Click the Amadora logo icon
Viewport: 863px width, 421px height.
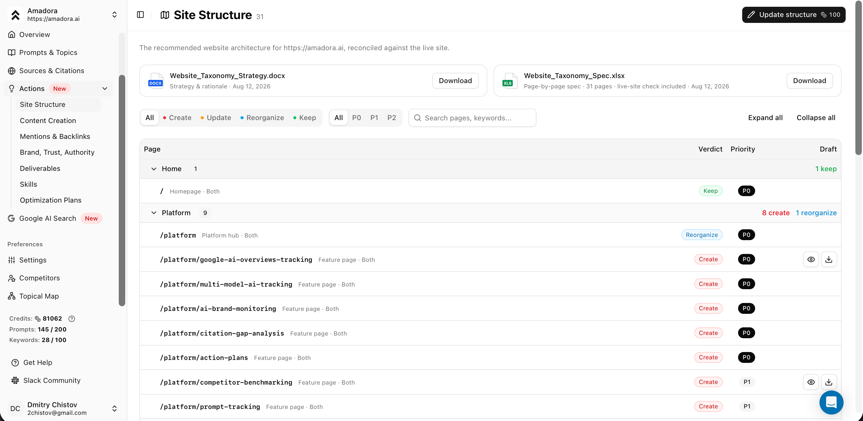click(x=15, y=15)
